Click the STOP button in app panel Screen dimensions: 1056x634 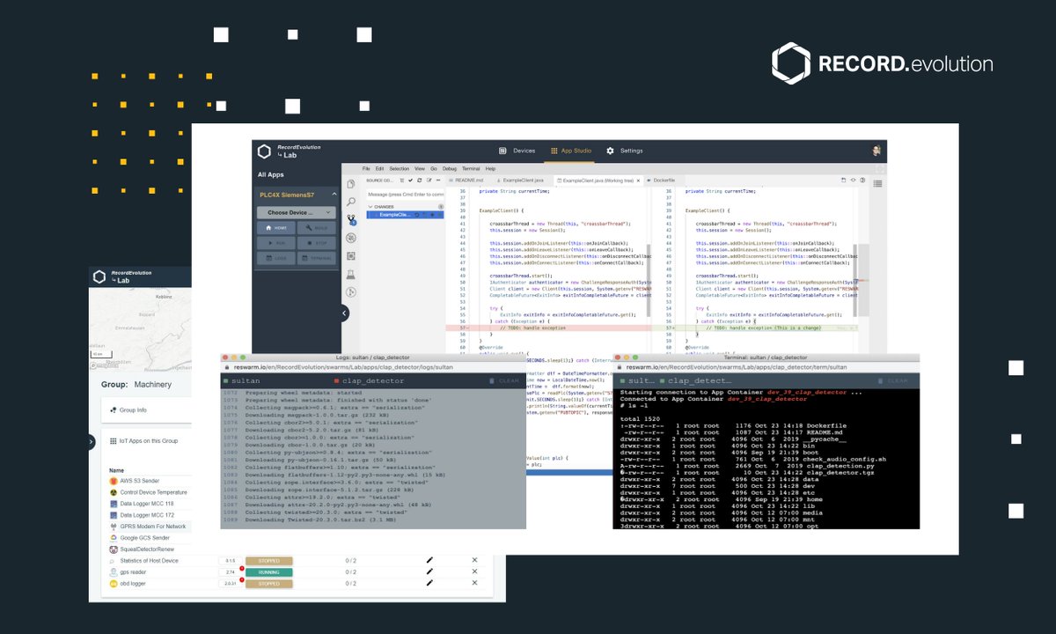tap(316, 242)
